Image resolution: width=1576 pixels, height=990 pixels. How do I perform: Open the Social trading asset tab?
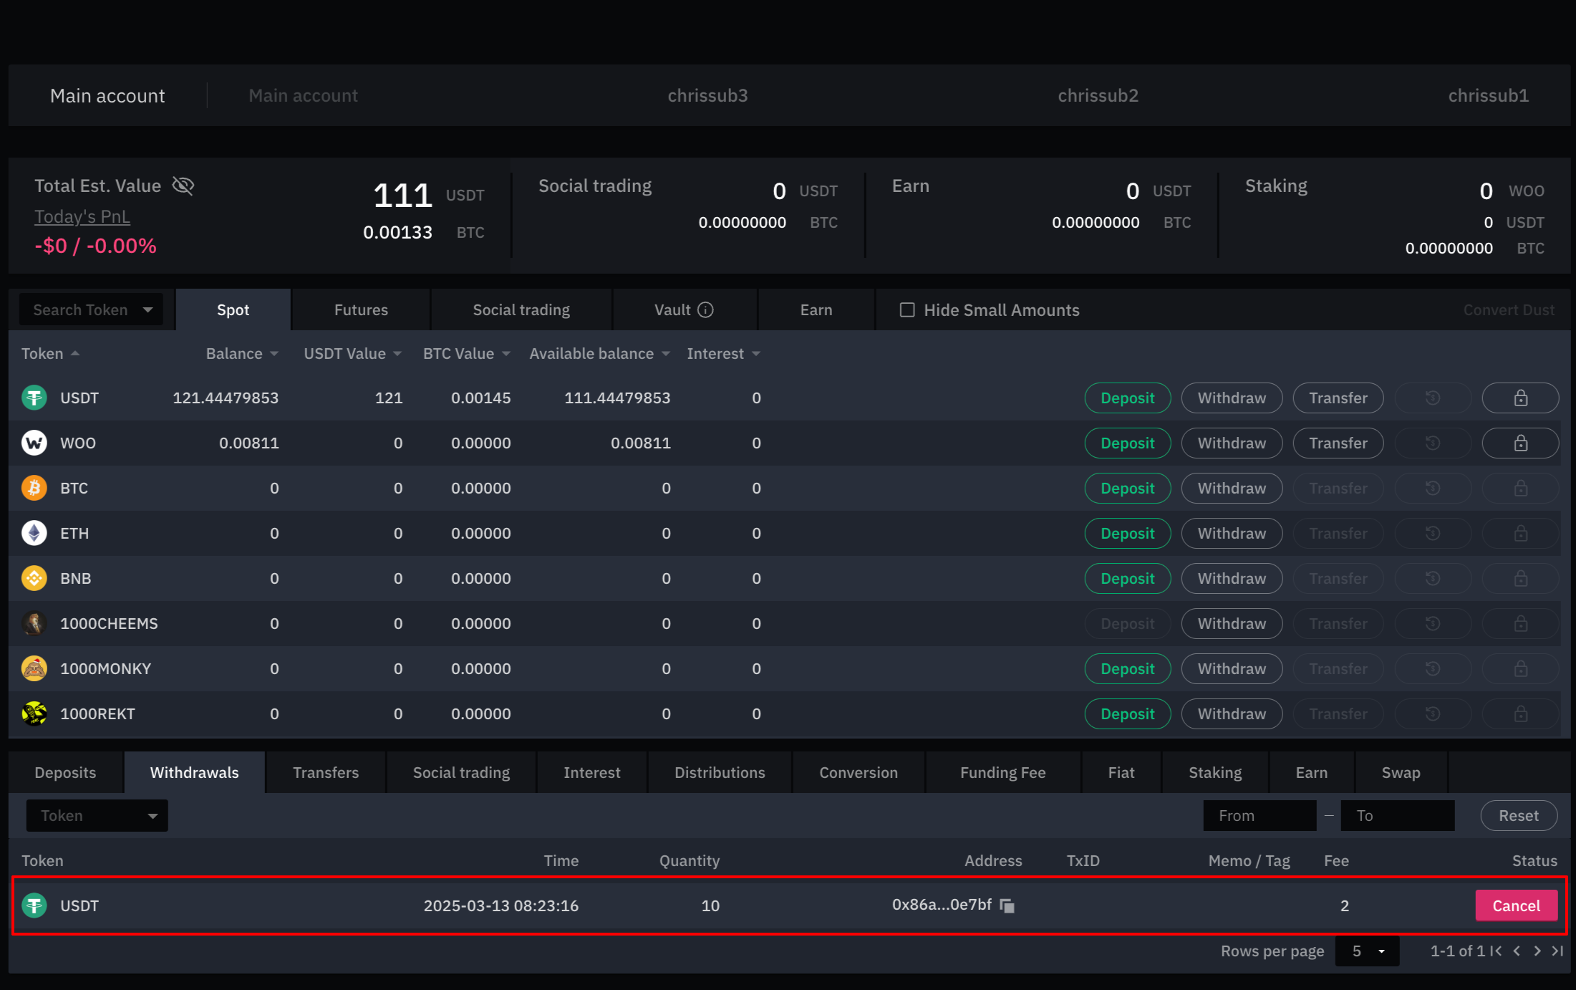(x=521, y=310)
